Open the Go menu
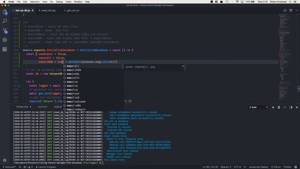Image resolution: width=300 pixels, height=169 pixels. [x=52, y=2]
